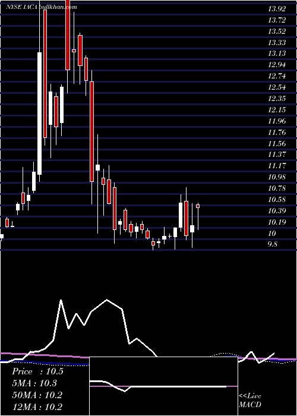Click the 10 price axis label
The image size is (297, 416).
272,234
